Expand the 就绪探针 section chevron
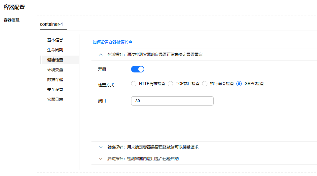Screen dimensions: 317x176 [x=100, y=147]
